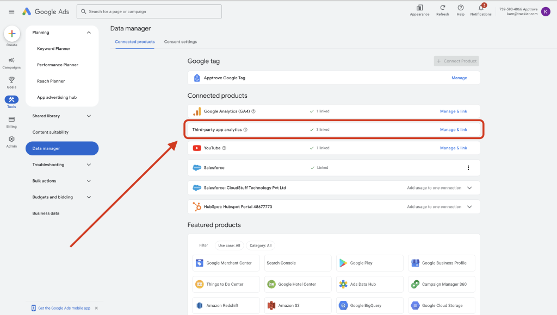Expand the Shared library section
Image resolution: width=557 pixels, height=315 pixels.
click(89, 116)
